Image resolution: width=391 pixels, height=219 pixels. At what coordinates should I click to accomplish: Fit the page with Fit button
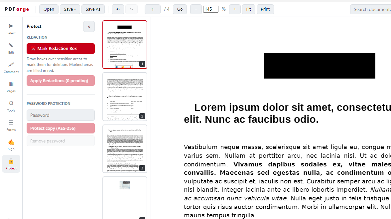(249, 9)
